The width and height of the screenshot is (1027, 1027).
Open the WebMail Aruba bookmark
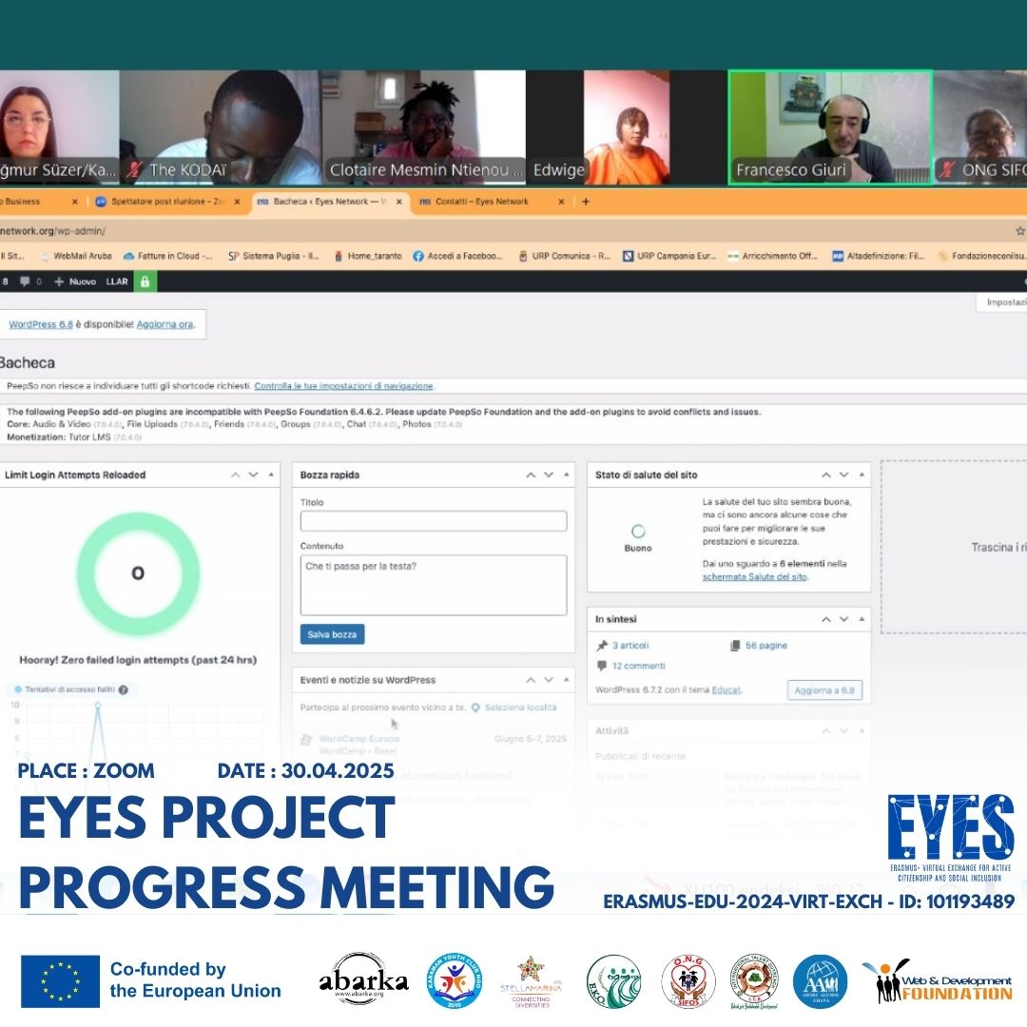(x=76, y=256)
